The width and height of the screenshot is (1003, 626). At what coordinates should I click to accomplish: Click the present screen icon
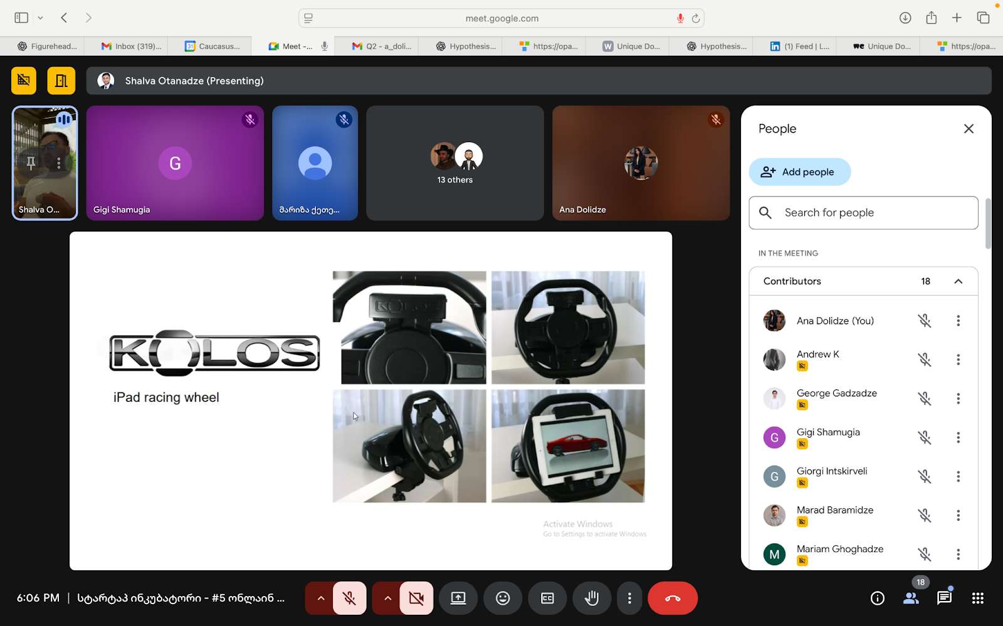458,598
